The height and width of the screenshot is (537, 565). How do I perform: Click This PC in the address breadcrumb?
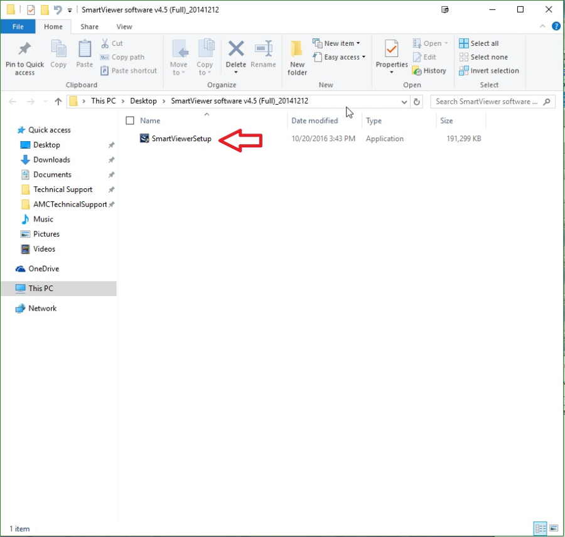(x=104, y=101)
